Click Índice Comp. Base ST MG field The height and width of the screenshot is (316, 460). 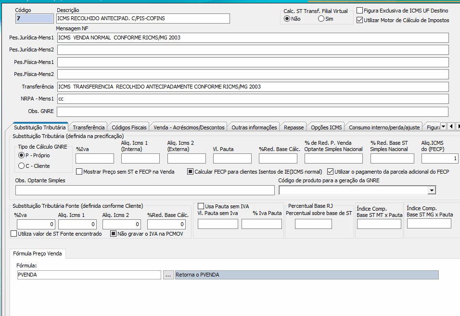pyautogui.click(x=429, y=224)
